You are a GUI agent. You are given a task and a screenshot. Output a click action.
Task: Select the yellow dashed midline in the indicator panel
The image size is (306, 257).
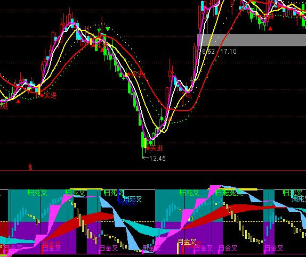[x=153, y=222]
